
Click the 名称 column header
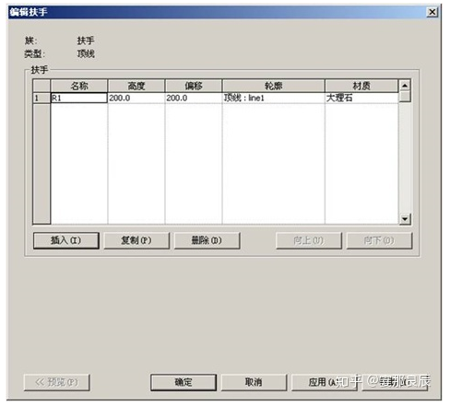point(79,86)
